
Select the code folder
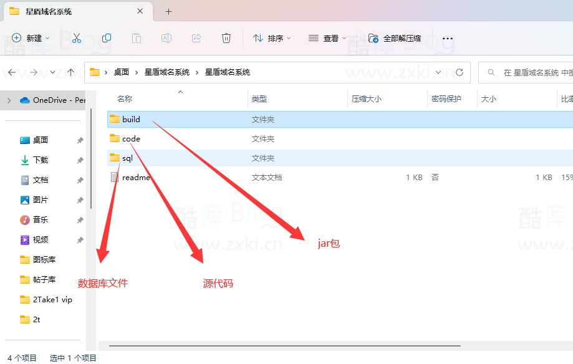pyautogui.click(x=131, y=138)
